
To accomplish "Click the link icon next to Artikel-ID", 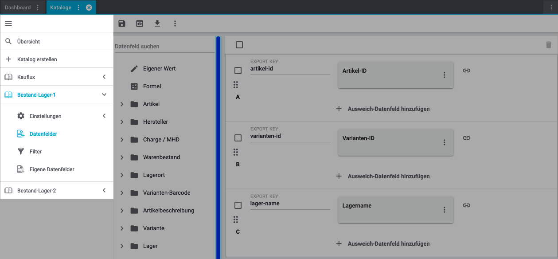I will click(x=466, y=71).
